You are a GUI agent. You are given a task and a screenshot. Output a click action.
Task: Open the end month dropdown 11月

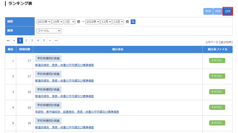pos(107,22)
